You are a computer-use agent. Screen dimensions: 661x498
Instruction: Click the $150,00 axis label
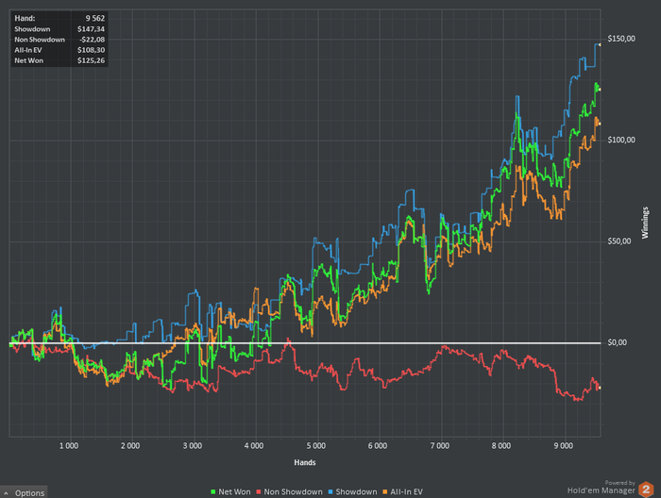(621, 39)
